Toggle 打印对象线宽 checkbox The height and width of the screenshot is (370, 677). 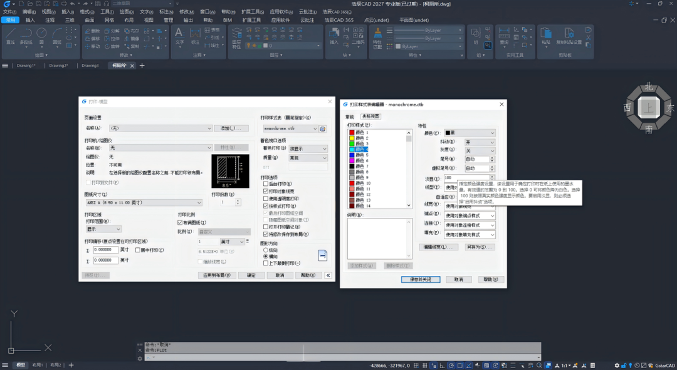pos(266,191)
